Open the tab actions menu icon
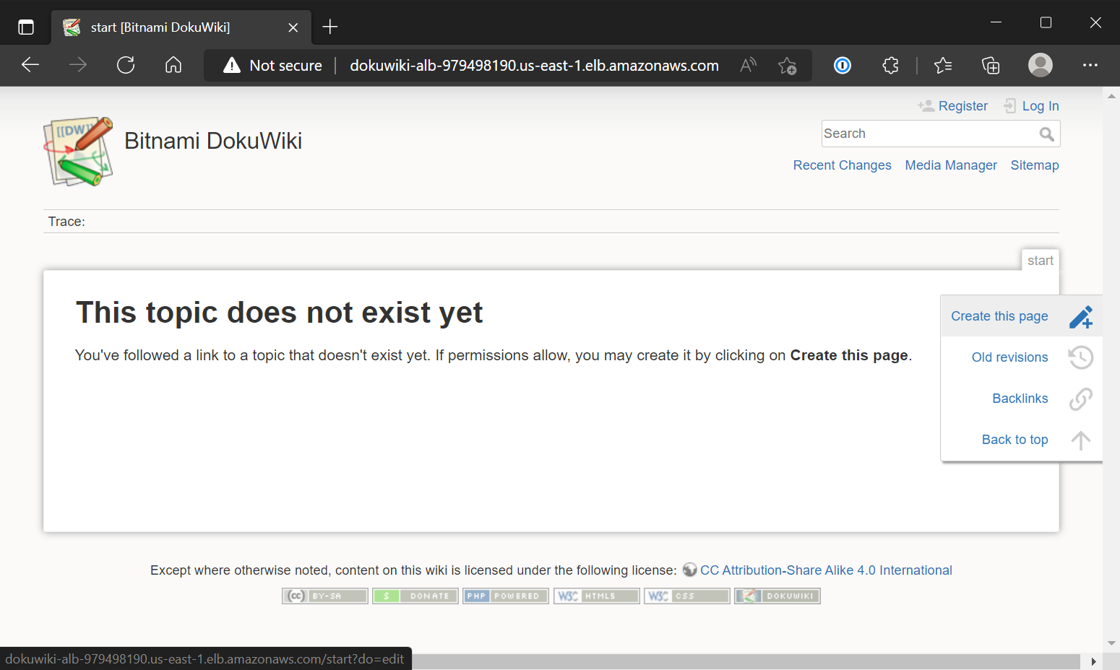The image size is (1120, 670). click(26, 27)
